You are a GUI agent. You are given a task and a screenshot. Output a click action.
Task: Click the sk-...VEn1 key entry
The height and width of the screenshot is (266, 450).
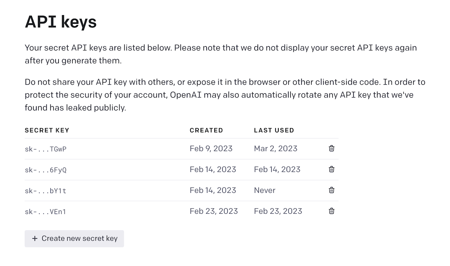46,212
